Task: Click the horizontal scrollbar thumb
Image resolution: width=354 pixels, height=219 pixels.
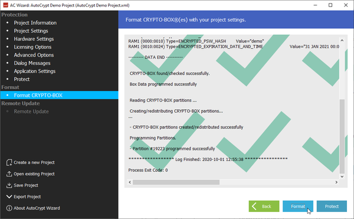Action: click(176, 182)
